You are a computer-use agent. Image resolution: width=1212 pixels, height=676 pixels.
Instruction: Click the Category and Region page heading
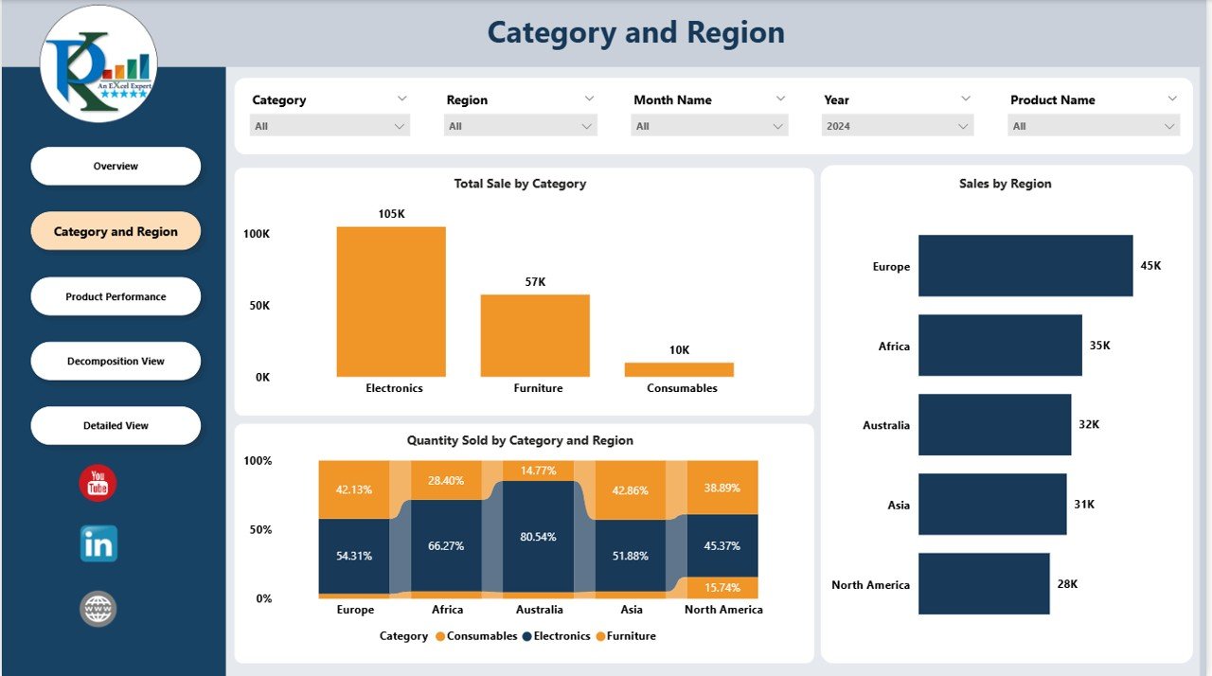[x=636, y=33]
